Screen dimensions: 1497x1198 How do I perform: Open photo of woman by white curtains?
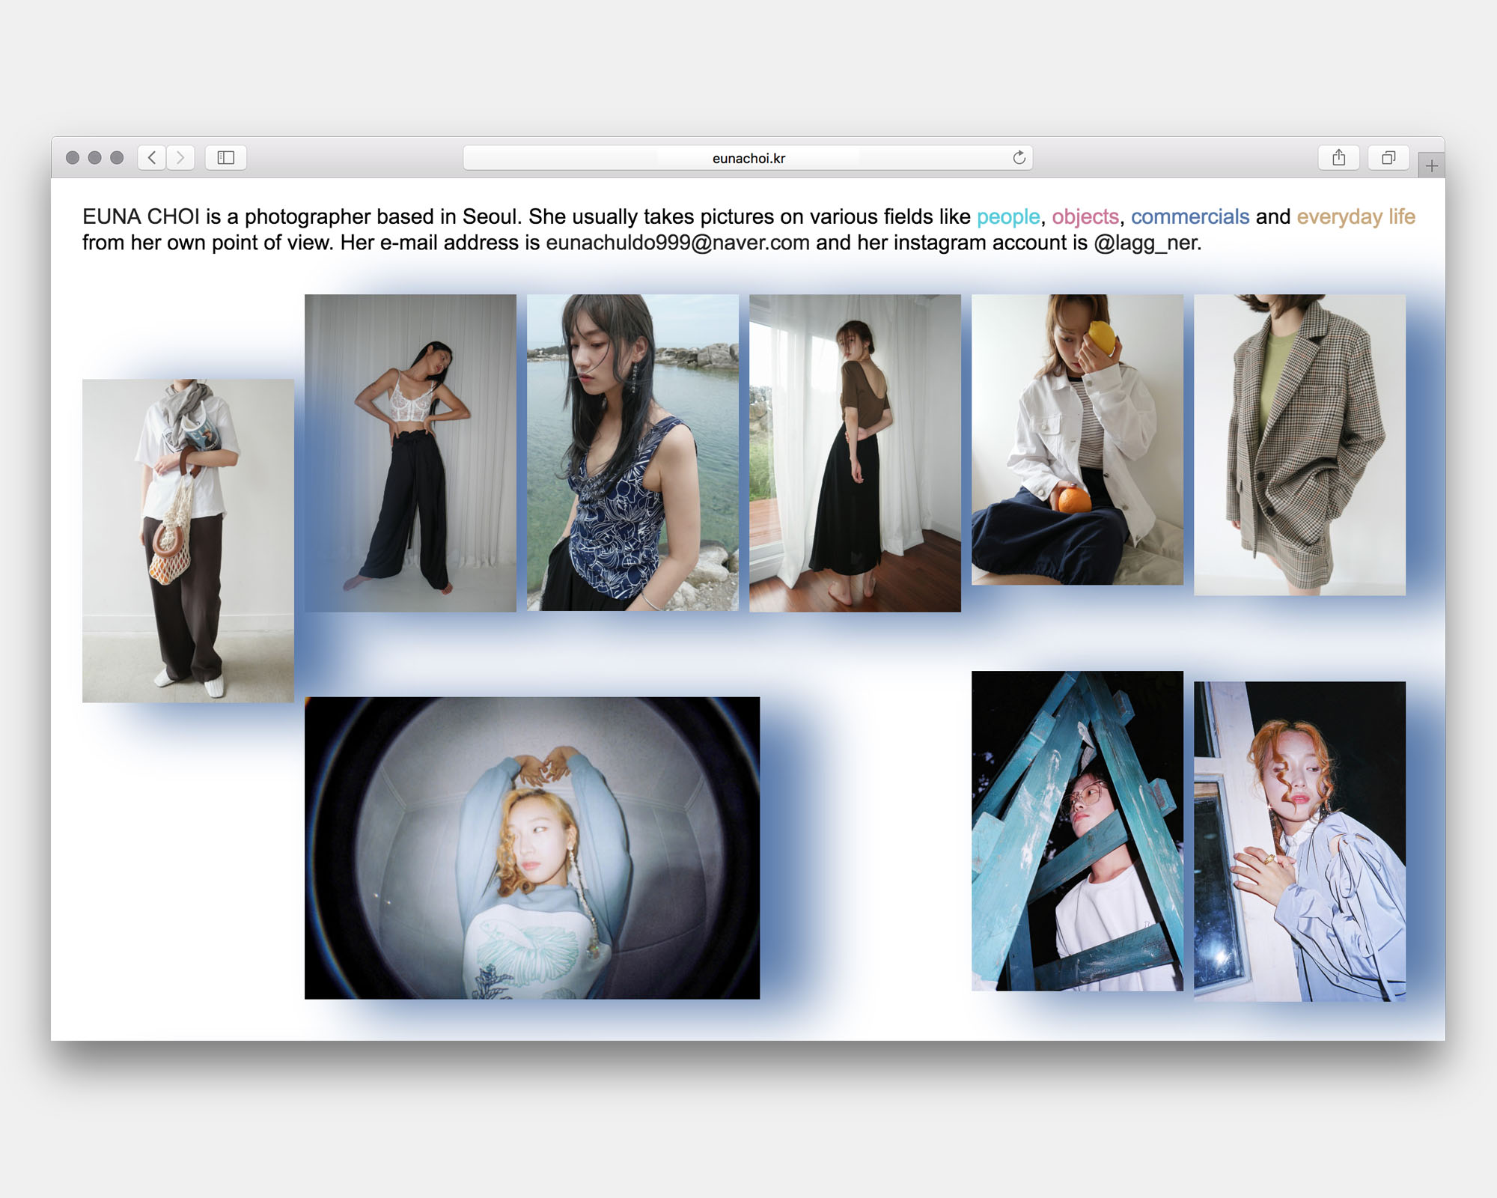coord(855,453)
